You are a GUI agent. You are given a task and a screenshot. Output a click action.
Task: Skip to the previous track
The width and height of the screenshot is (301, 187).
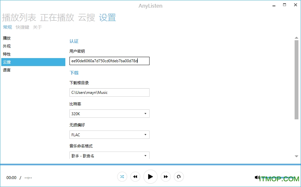[x=135, y=176]
